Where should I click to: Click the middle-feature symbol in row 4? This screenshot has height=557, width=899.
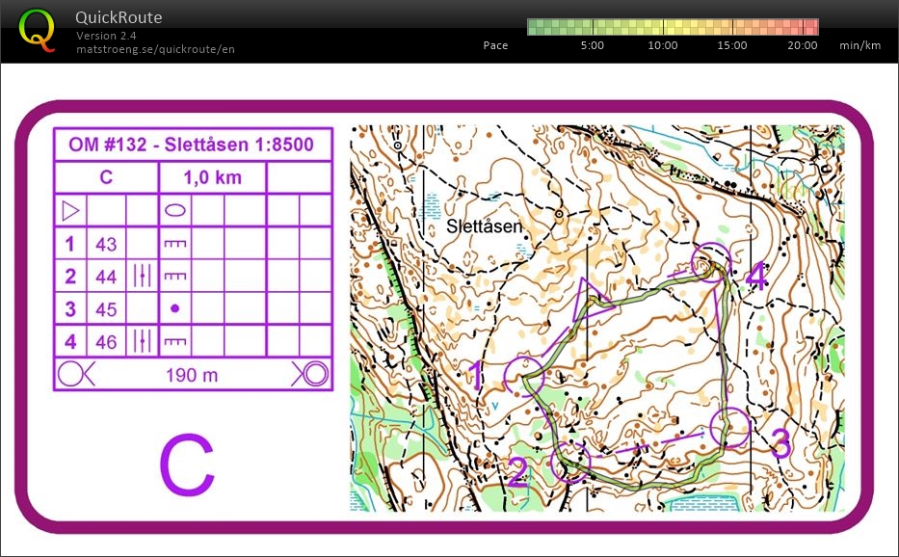(143, 341)
